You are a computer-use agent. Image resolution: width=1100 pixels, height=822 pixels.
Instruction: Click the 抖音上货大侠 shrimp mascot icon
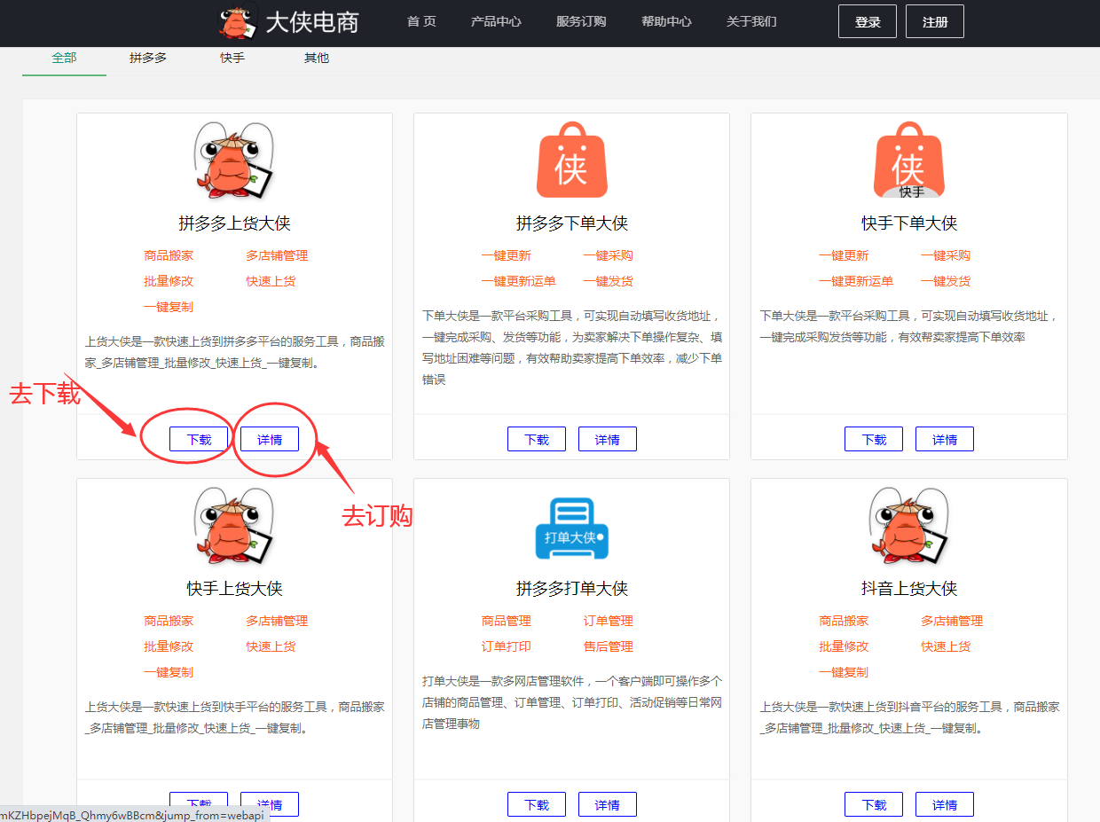tap(909, 526)
